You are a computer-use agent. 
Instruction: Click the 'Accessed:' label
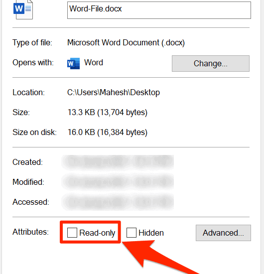pyautogui.click(x=31, y=202)
